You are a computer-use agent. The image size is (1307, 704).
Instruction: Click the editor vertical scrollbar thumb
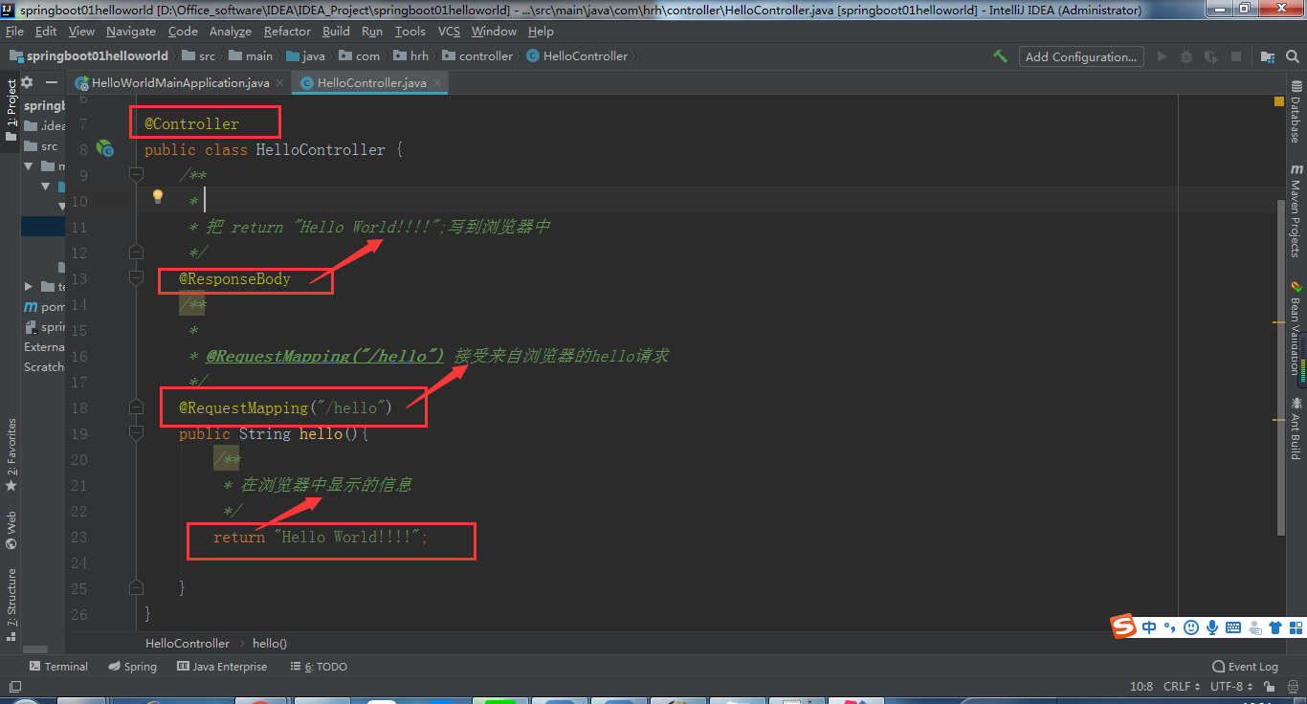pos(1280,366)
